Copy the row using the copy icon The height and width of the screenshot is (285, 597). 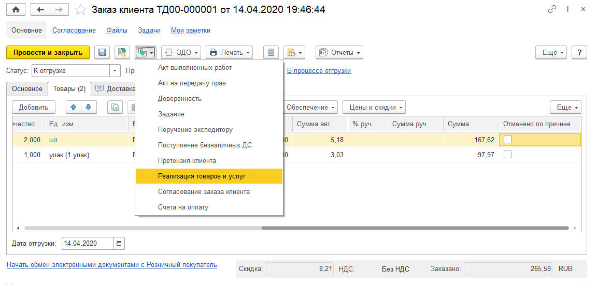point(115,108)
